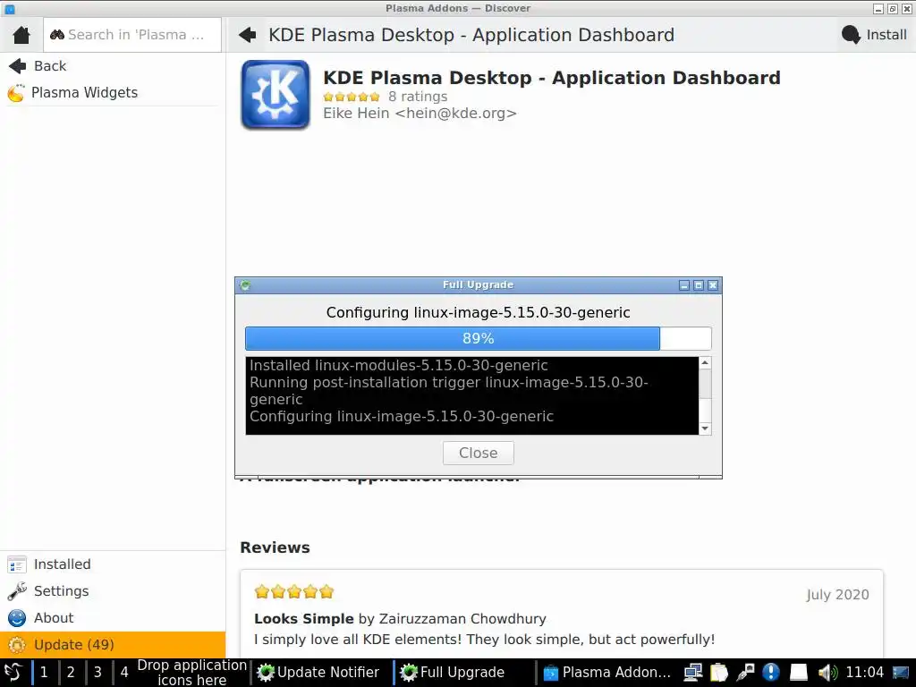Click the 'Drop application icons here' area
Image resolution: width=916 pixels, height=687 pixels.
pos(191,673)
